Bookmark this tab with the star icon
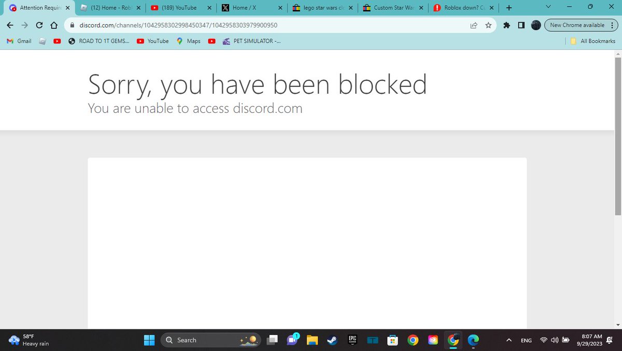 (x=488, y=25)
